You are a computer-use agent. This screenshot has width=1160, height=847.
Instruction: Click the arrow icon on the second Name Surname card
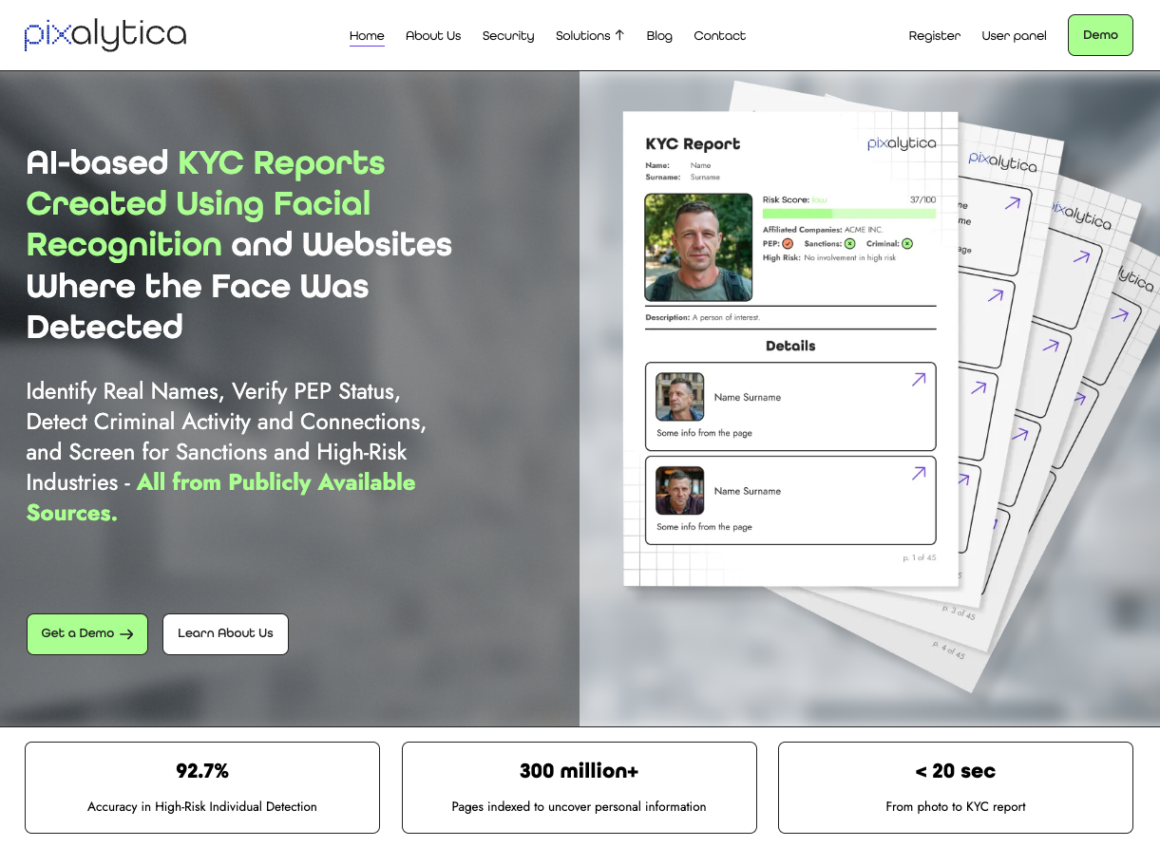[x=919, y=473]
